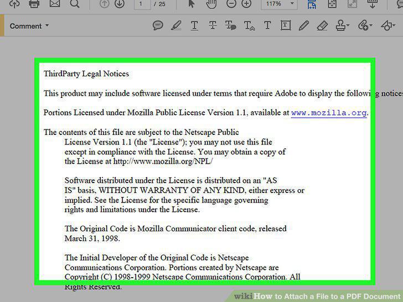This screenshot has width=403, height=302.
Task: Click the line 'Copyright (C) 1998-1999 Netscape Communications'
Action: click(x=182, y=277)
